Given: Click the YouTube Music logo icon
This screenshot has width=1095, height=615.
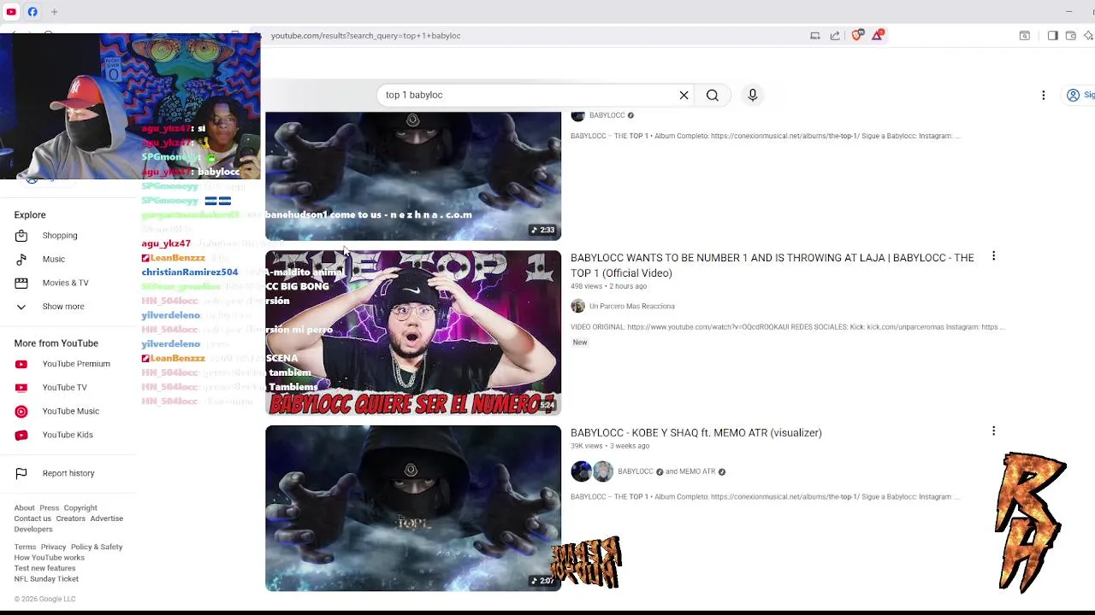Looking at the screenshot, I should (21, 412).
